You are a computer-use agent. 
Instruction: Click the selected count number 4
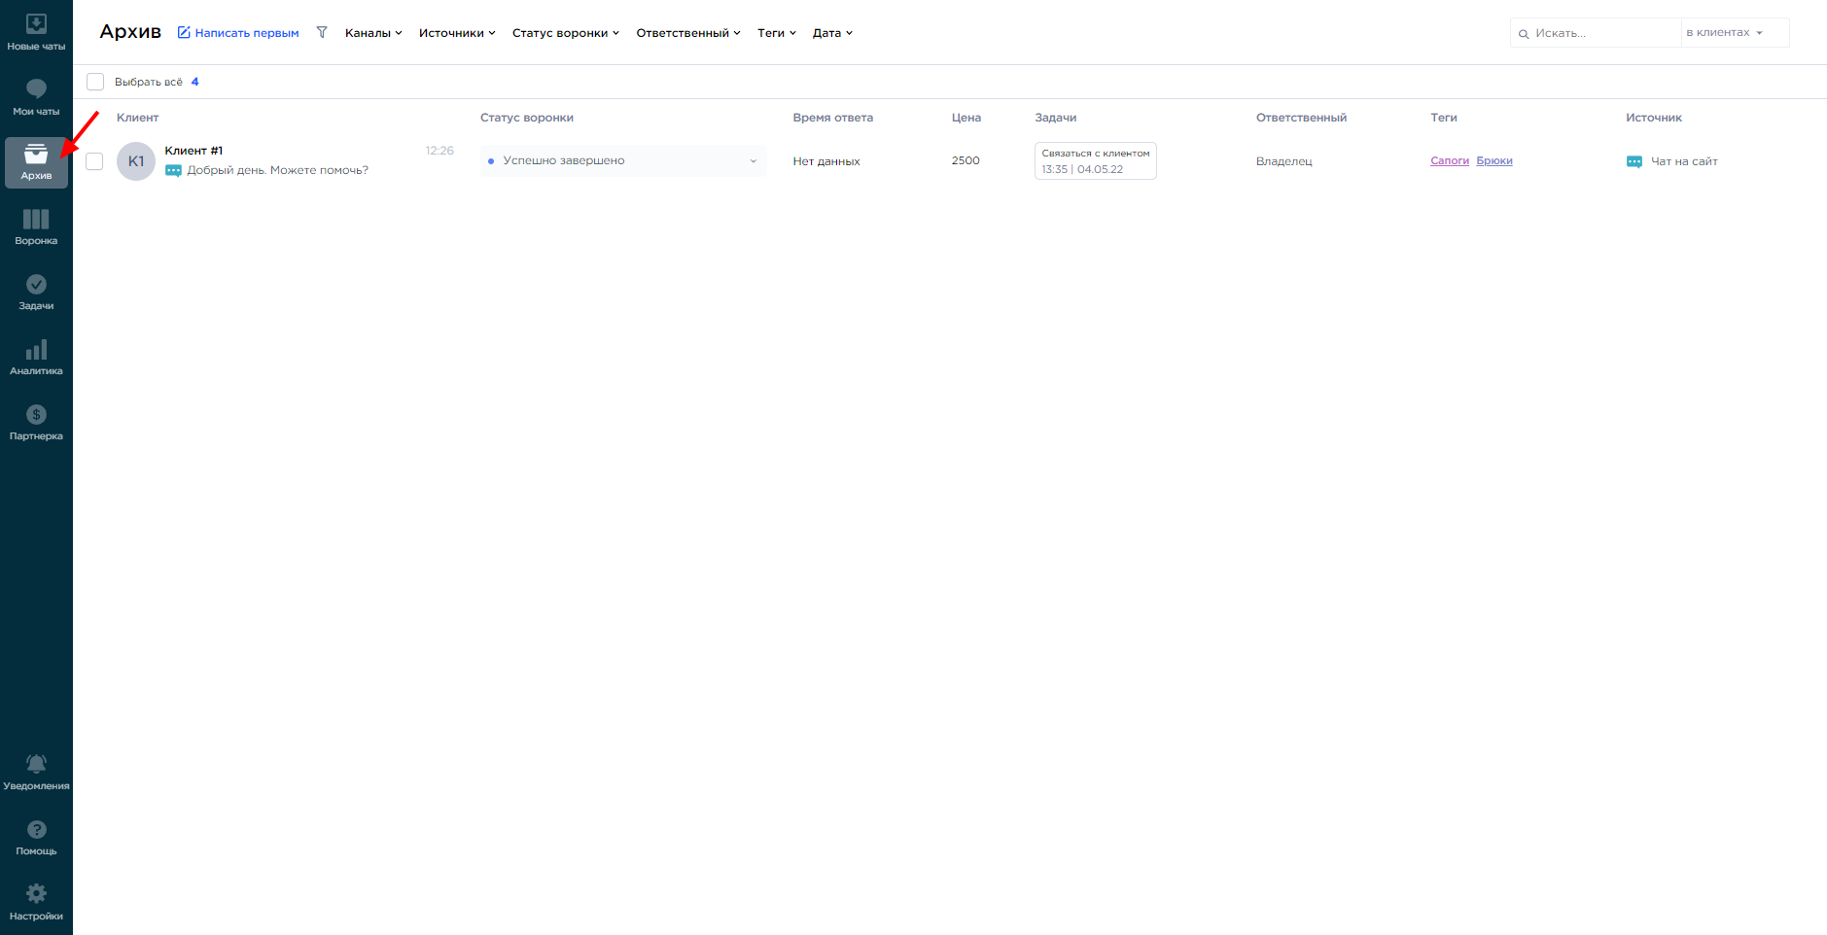pos(194,82)
